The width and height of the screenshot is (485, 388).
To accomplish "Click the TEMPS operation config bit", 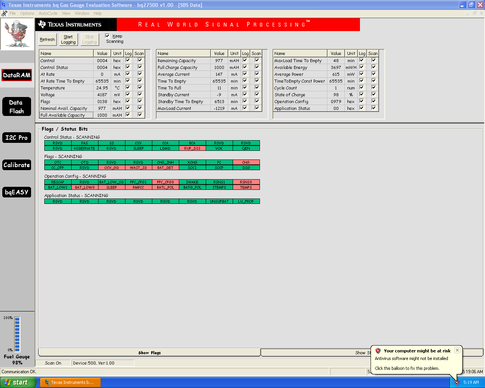I will 246,187.
